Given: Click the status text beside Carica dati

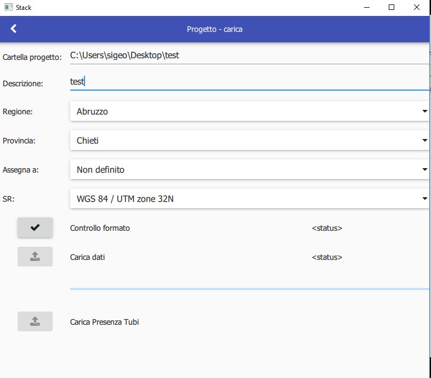Looking at the screenshot, I should [327, 257].
